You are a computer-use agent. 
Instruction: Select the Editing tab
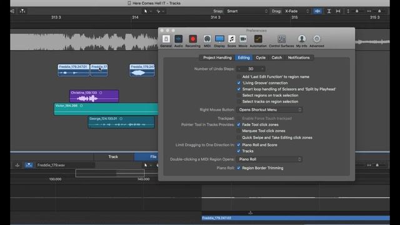click(244, 57)
